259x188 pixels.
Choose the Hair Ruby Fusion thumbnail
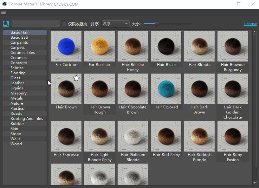[233, 136]
